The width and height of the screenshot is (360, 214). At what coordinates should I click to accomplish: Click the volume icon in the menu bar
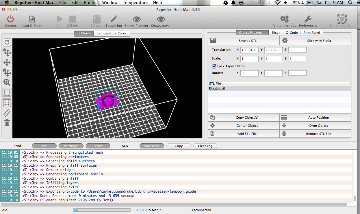[286, 3]
